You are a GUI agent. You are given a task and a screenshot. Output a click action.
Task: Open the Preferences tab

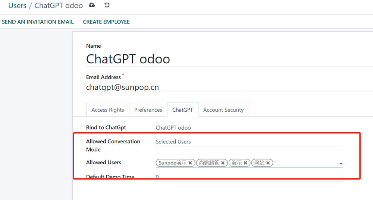point(148,110)
